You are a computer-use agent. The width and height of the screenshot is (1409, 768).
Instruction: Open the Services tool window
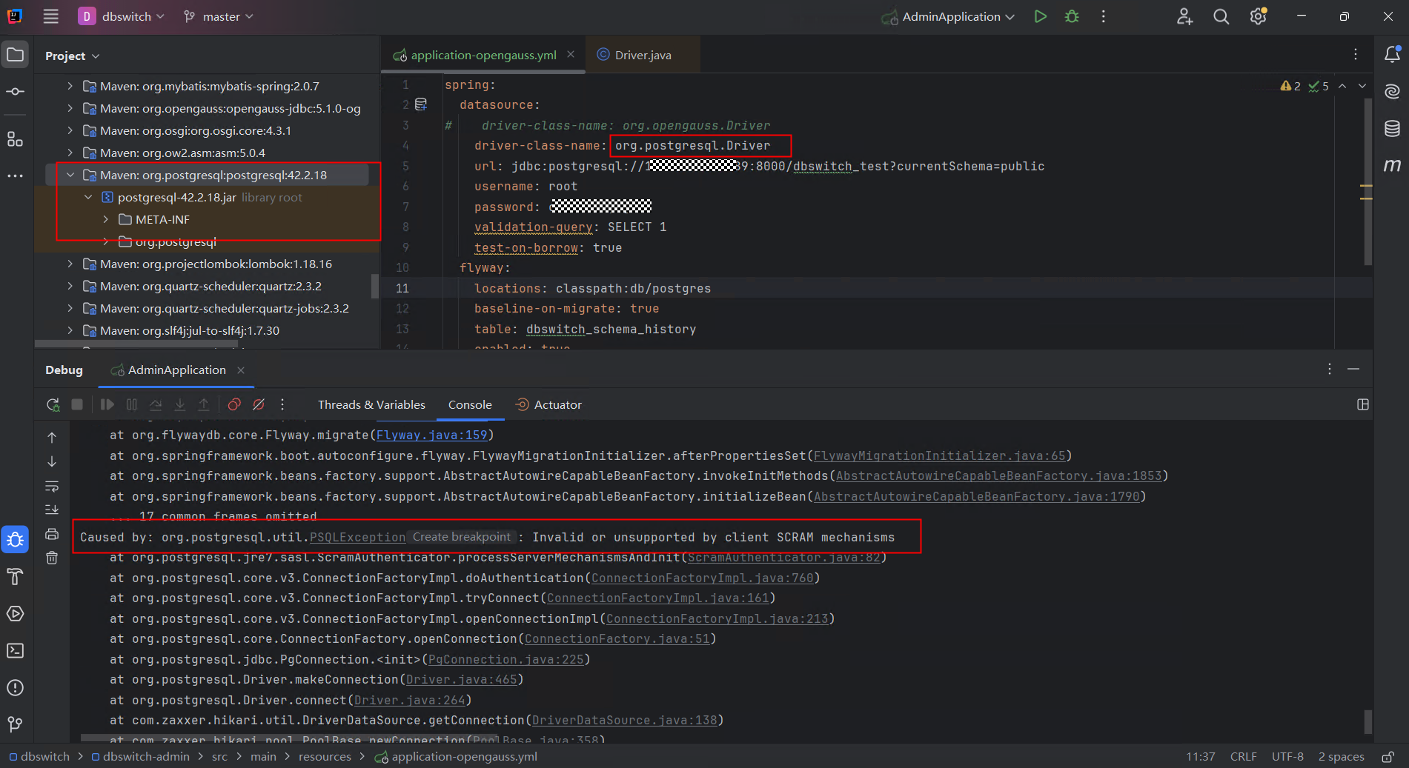(x=15, y=614)
